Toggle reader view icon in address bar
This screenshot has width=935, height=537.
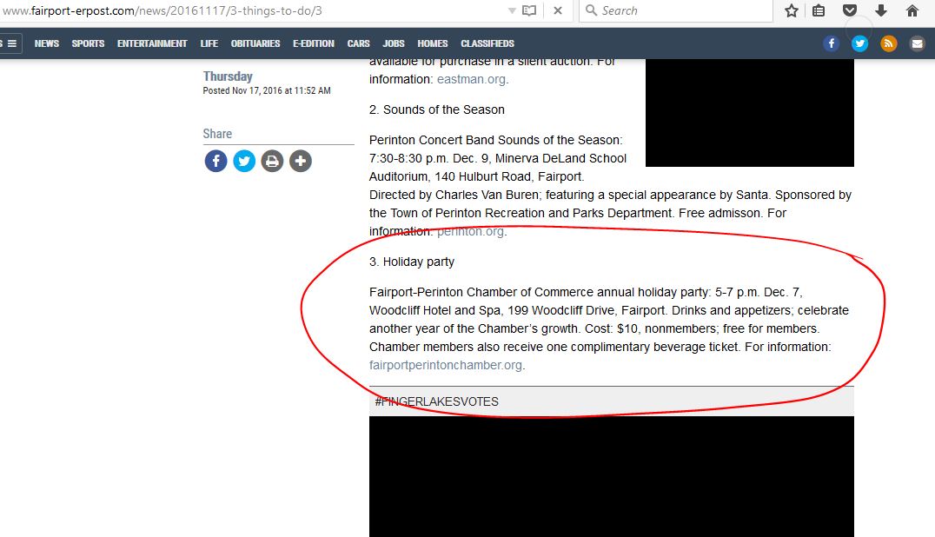pos(529,10)
